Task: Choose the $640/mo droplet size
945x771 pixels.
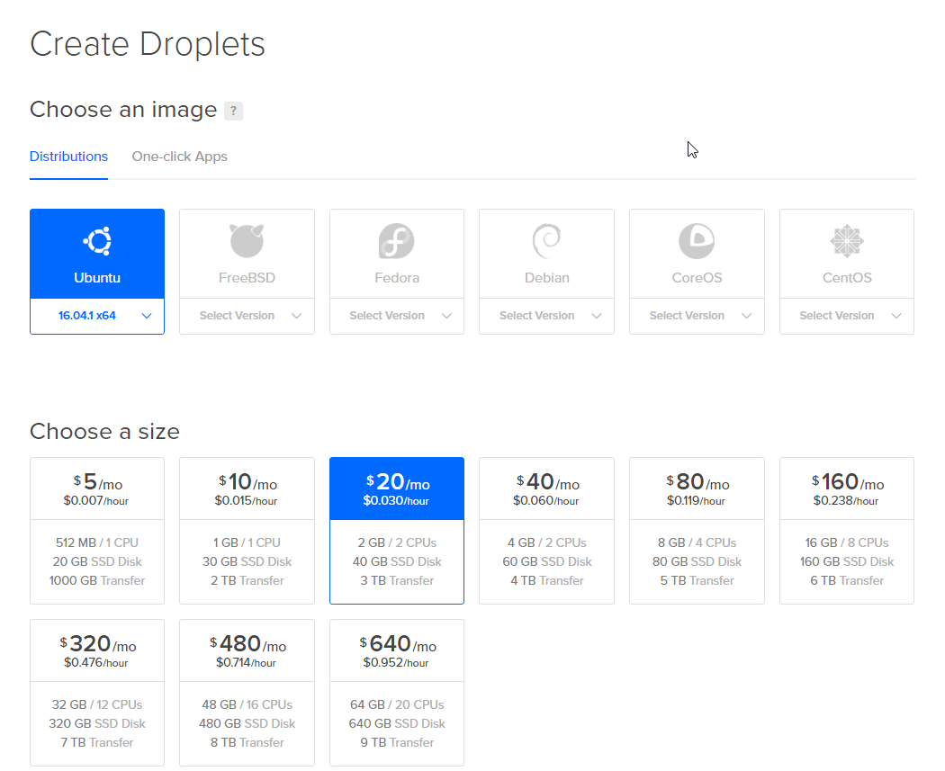Action: click(397, 693)
